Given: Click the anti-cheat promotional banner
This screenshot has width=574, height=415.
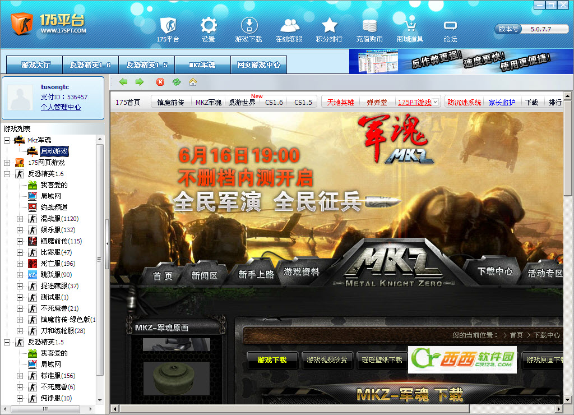Looking at the screenshot, I should coord(461,62).
